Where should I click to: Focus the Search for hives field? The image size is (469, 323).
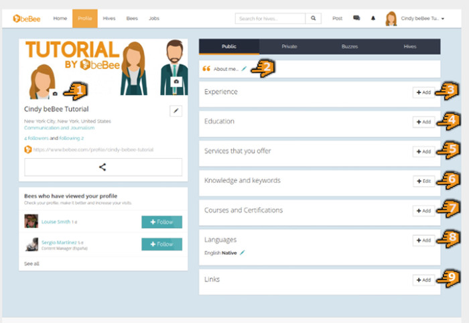tap(271, 19)
